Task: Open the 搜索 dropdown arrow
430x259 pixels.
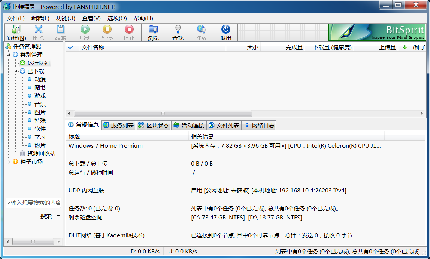Action: [x=58, y=216]
